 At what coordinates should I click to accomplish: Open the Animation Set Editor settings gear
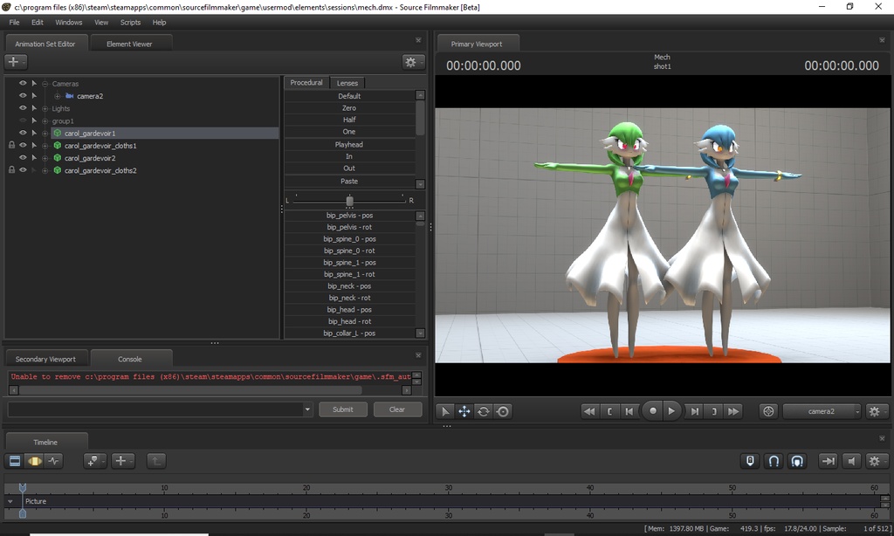tap(411, 61)
